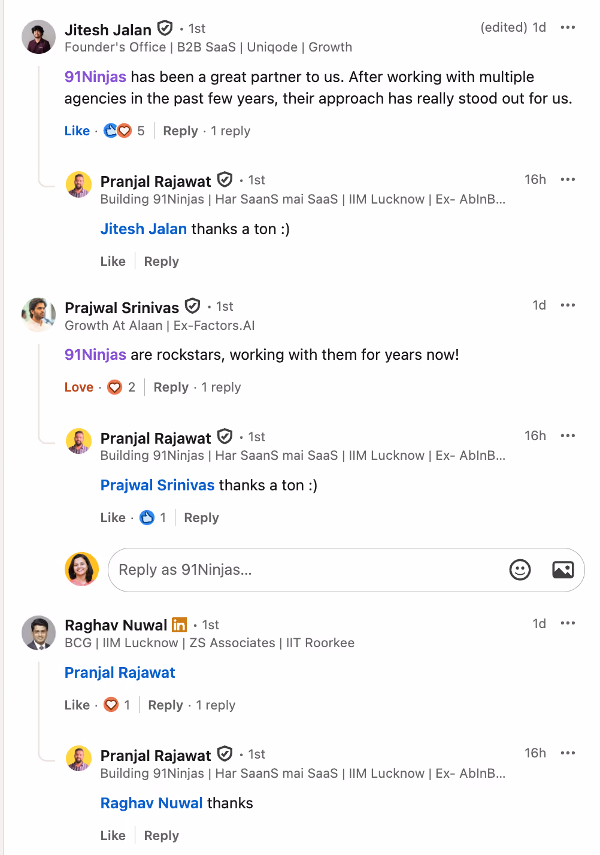The image size is (600, 855).
Task: Open three-dot menu on Raghav Nuwal's comment
Action: [x=568, y=623]
